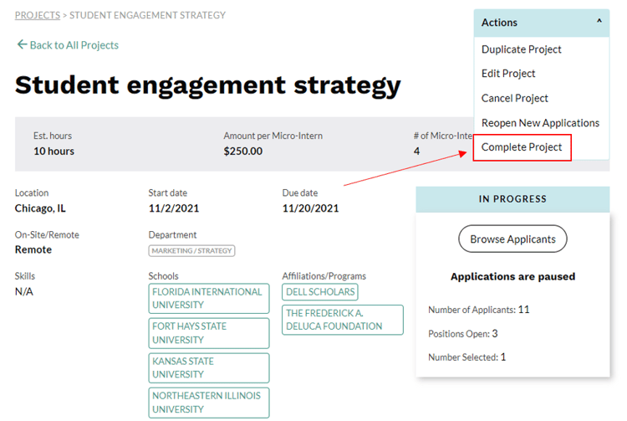Select the Northeastern Illinois University tag
Viewport: 627px width, 421px height.
tap(209, 403)
